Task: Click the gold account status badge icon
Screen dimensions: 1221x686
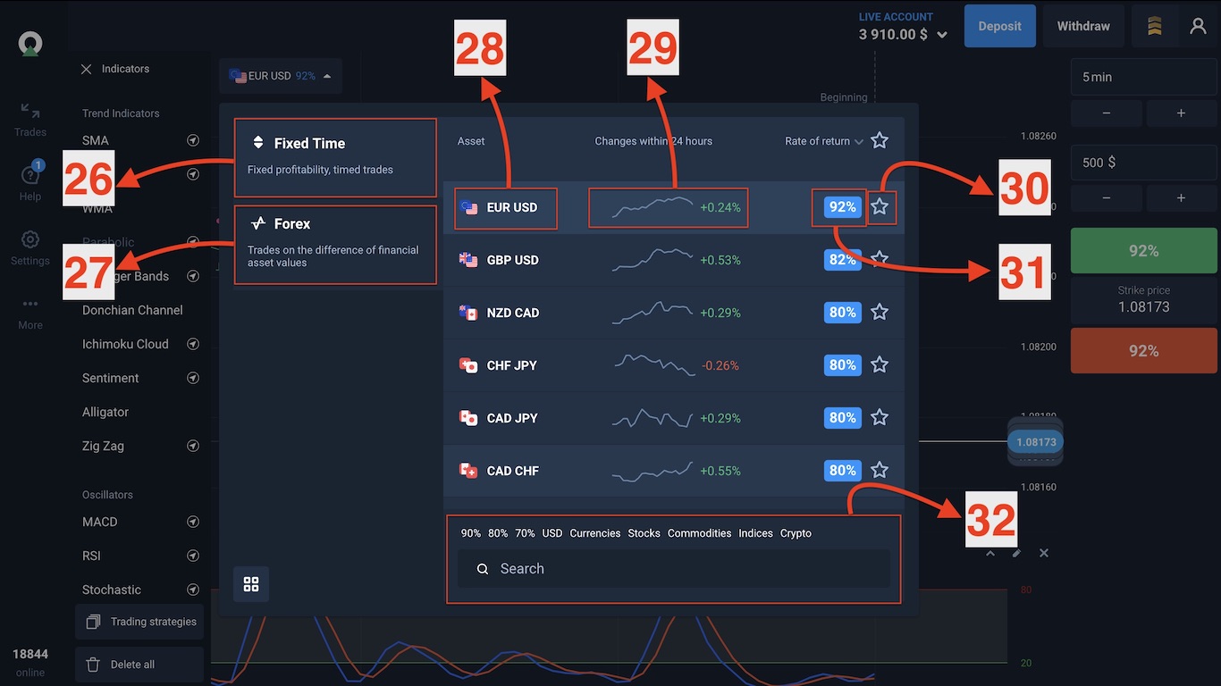Action: point(1154,26)
